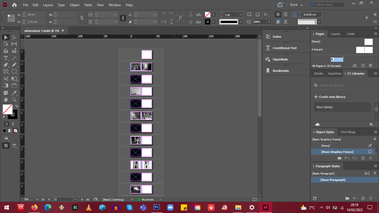
Task: Switch to the Swatches tab
Action: pos(335,73)
